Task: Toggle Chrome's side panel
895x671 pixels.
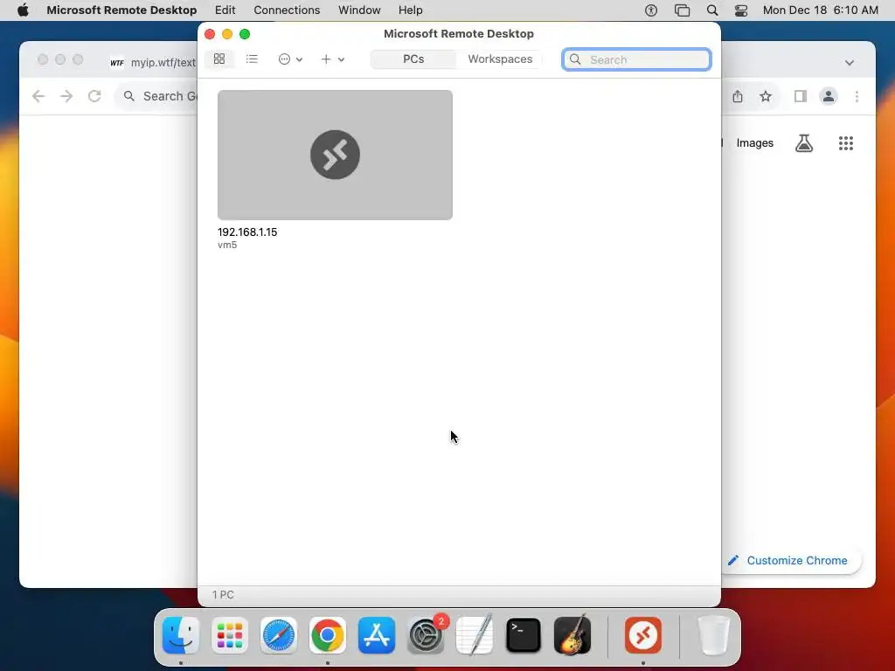Action: (x=801, y=96)
